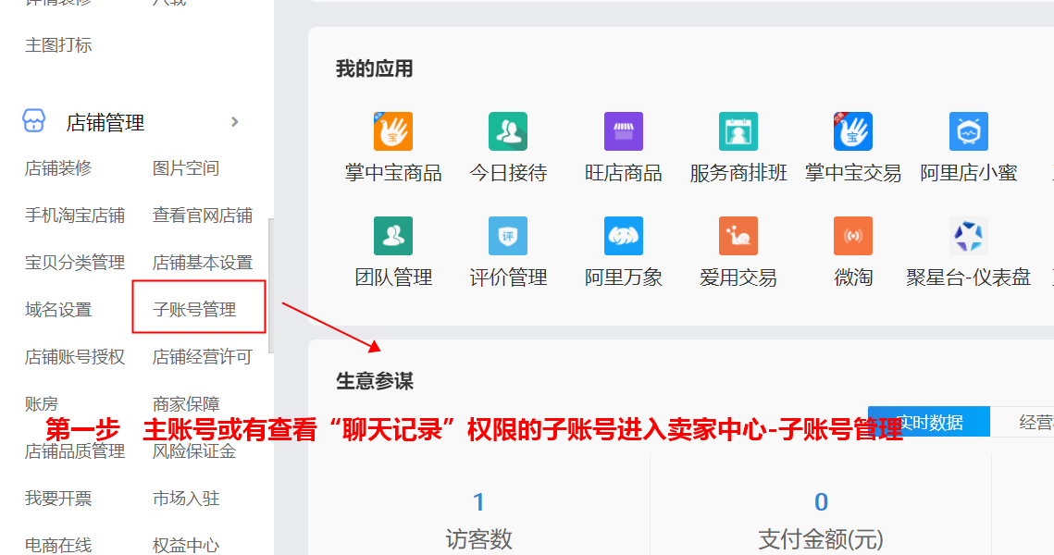The width and height of the screenshot is (1054, 555).
Task: Open the 阿里店小蜜 app icon
Action: click(969, 131)
